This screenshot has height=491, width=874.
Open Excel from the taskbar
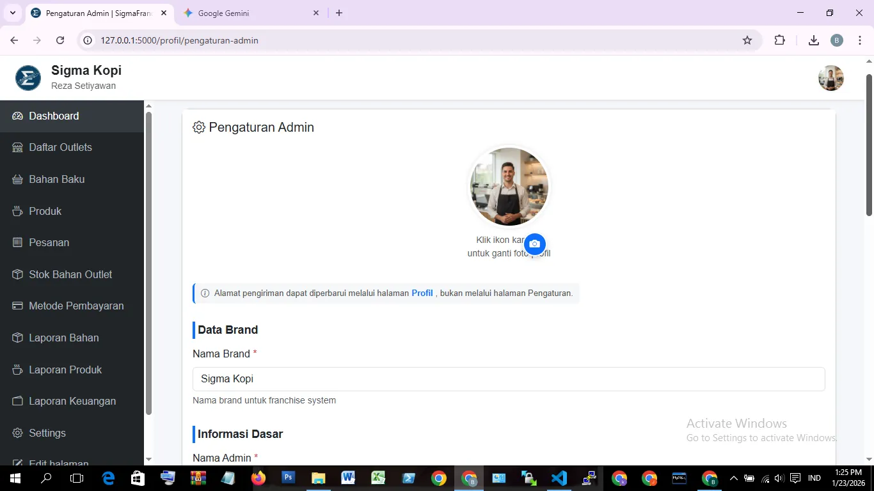(378, 478)
